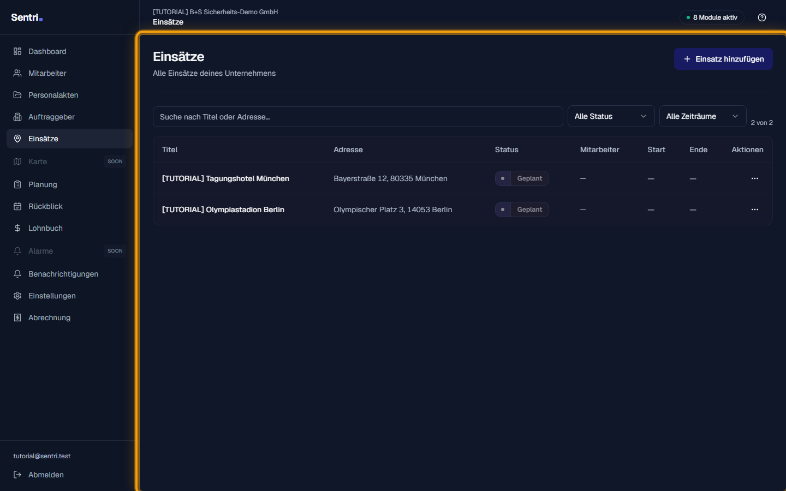Image resolution: width=786 pixels, height=491 pixels.
Task: Expand the Alle Zeiträume dropdown
Action: [702, 116]
